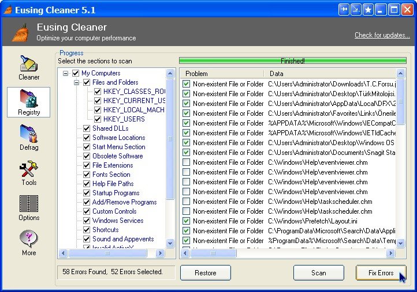Sort results by the Problem column header
The width and height of the screenshot is (417, 292).
(x=222, y=74)
